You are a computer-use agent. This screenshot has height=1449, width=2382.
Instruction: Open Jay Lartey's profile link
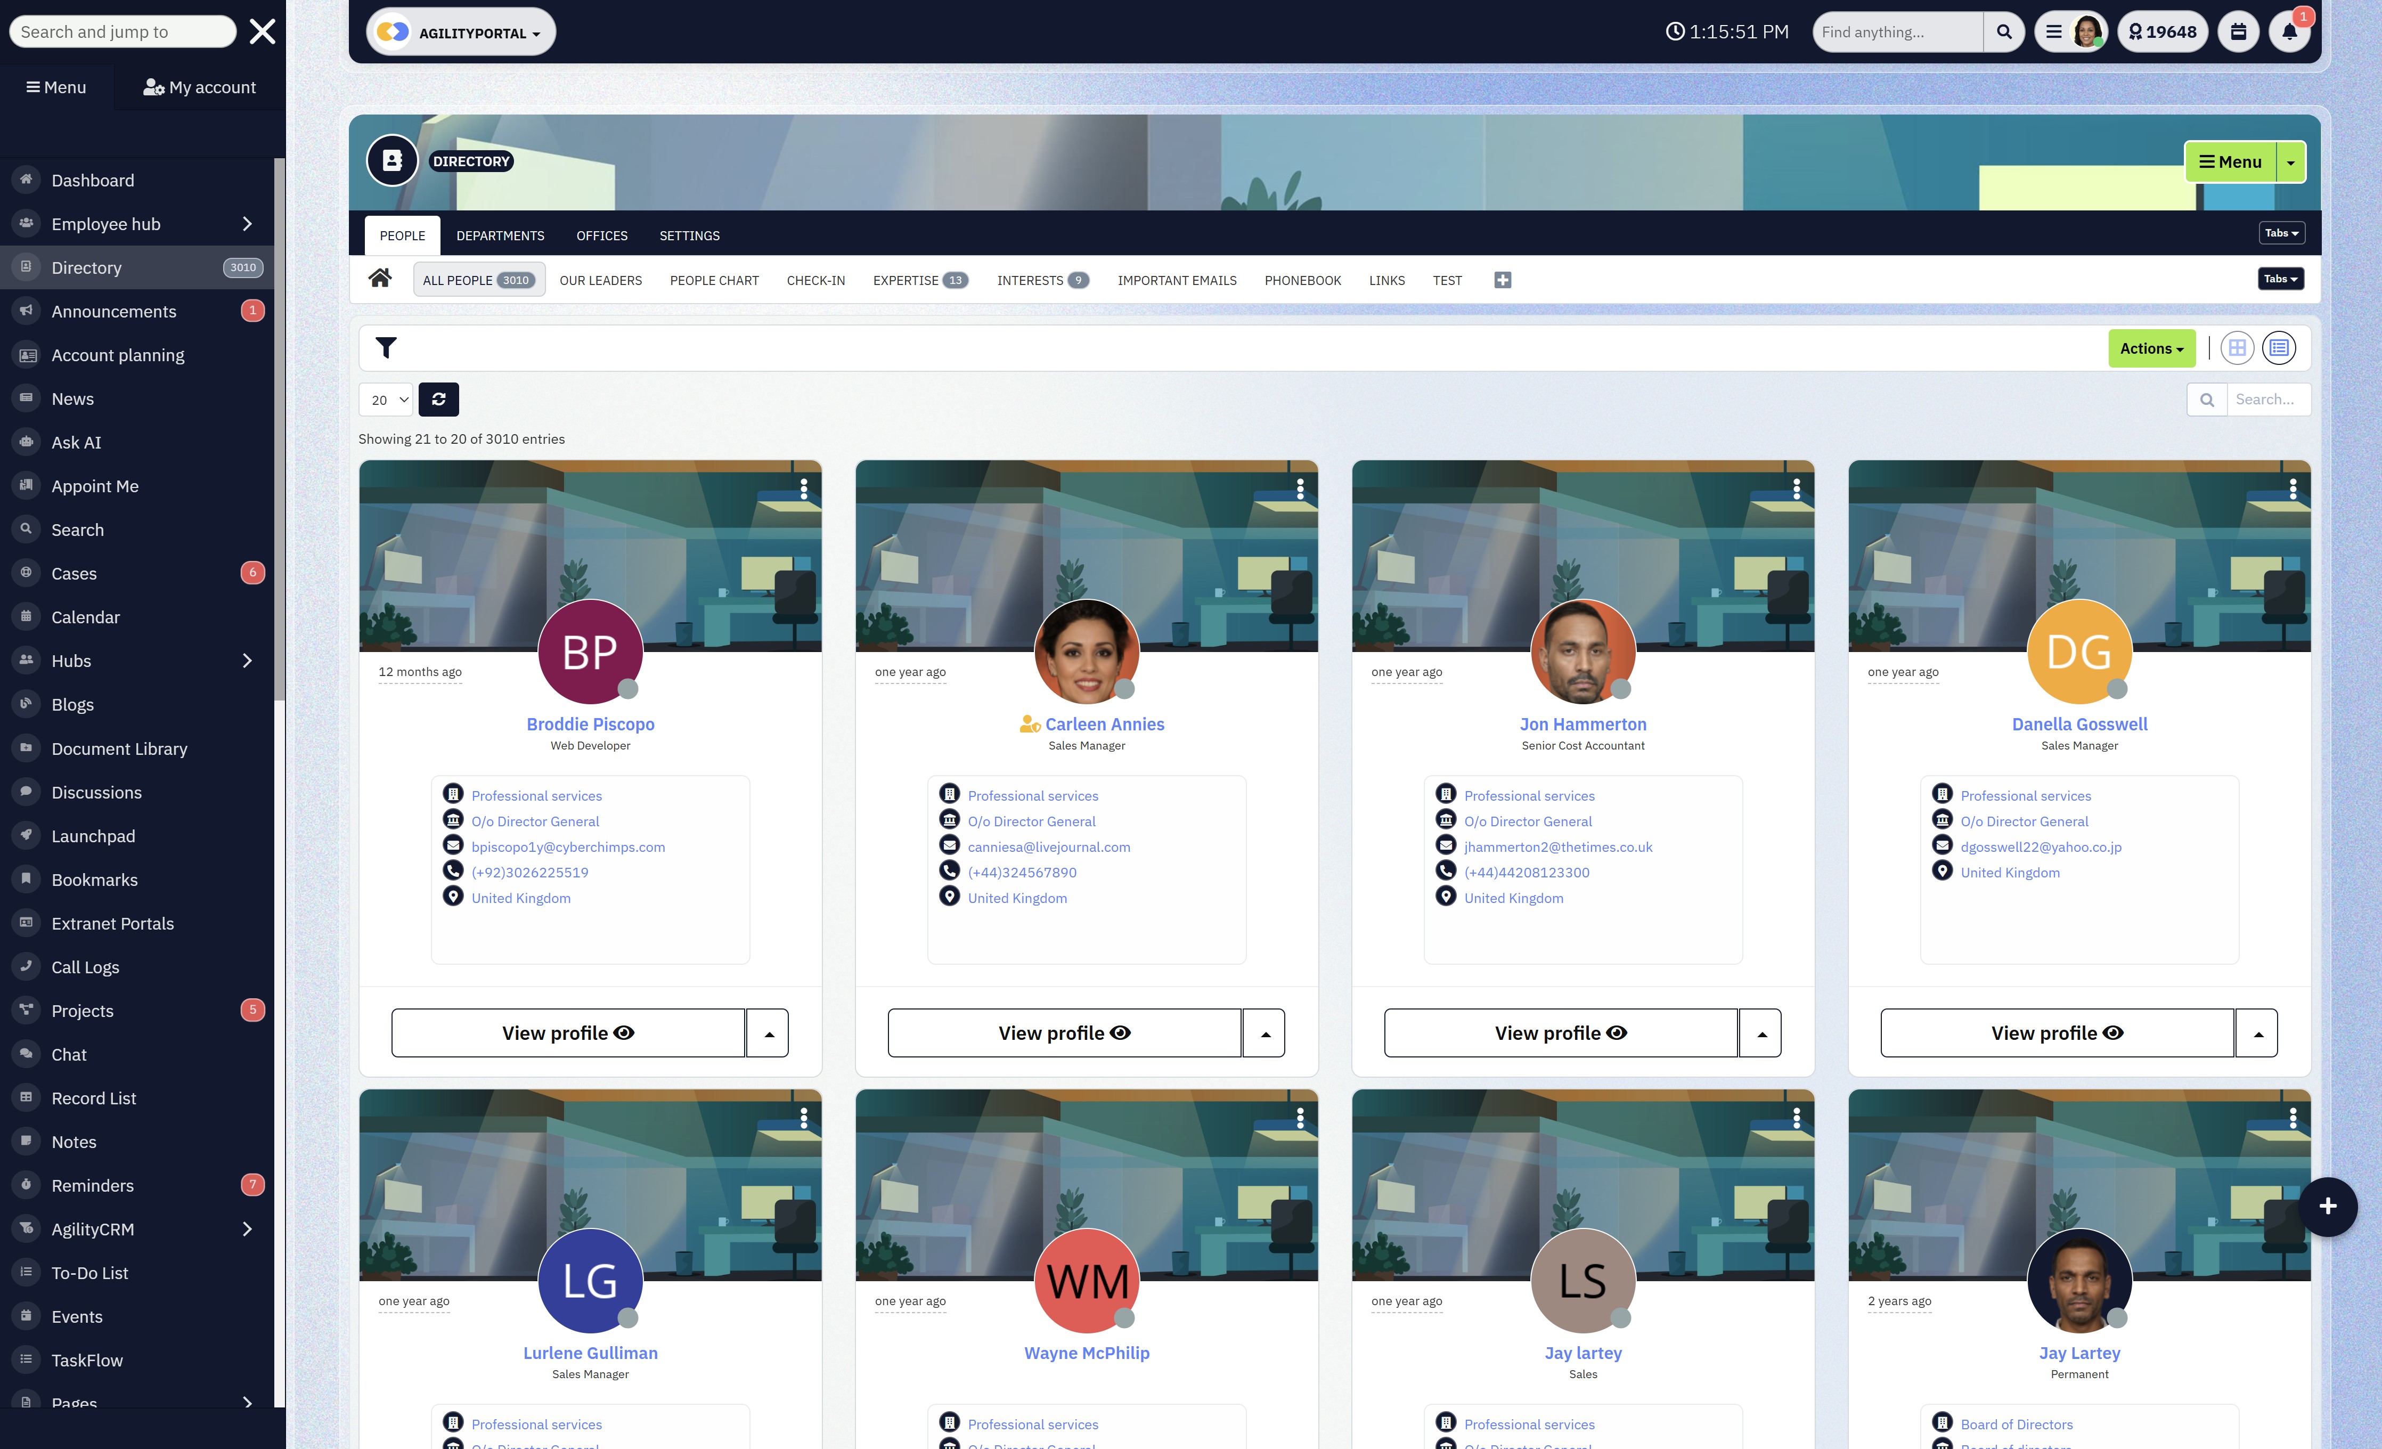point(2078,1353)
